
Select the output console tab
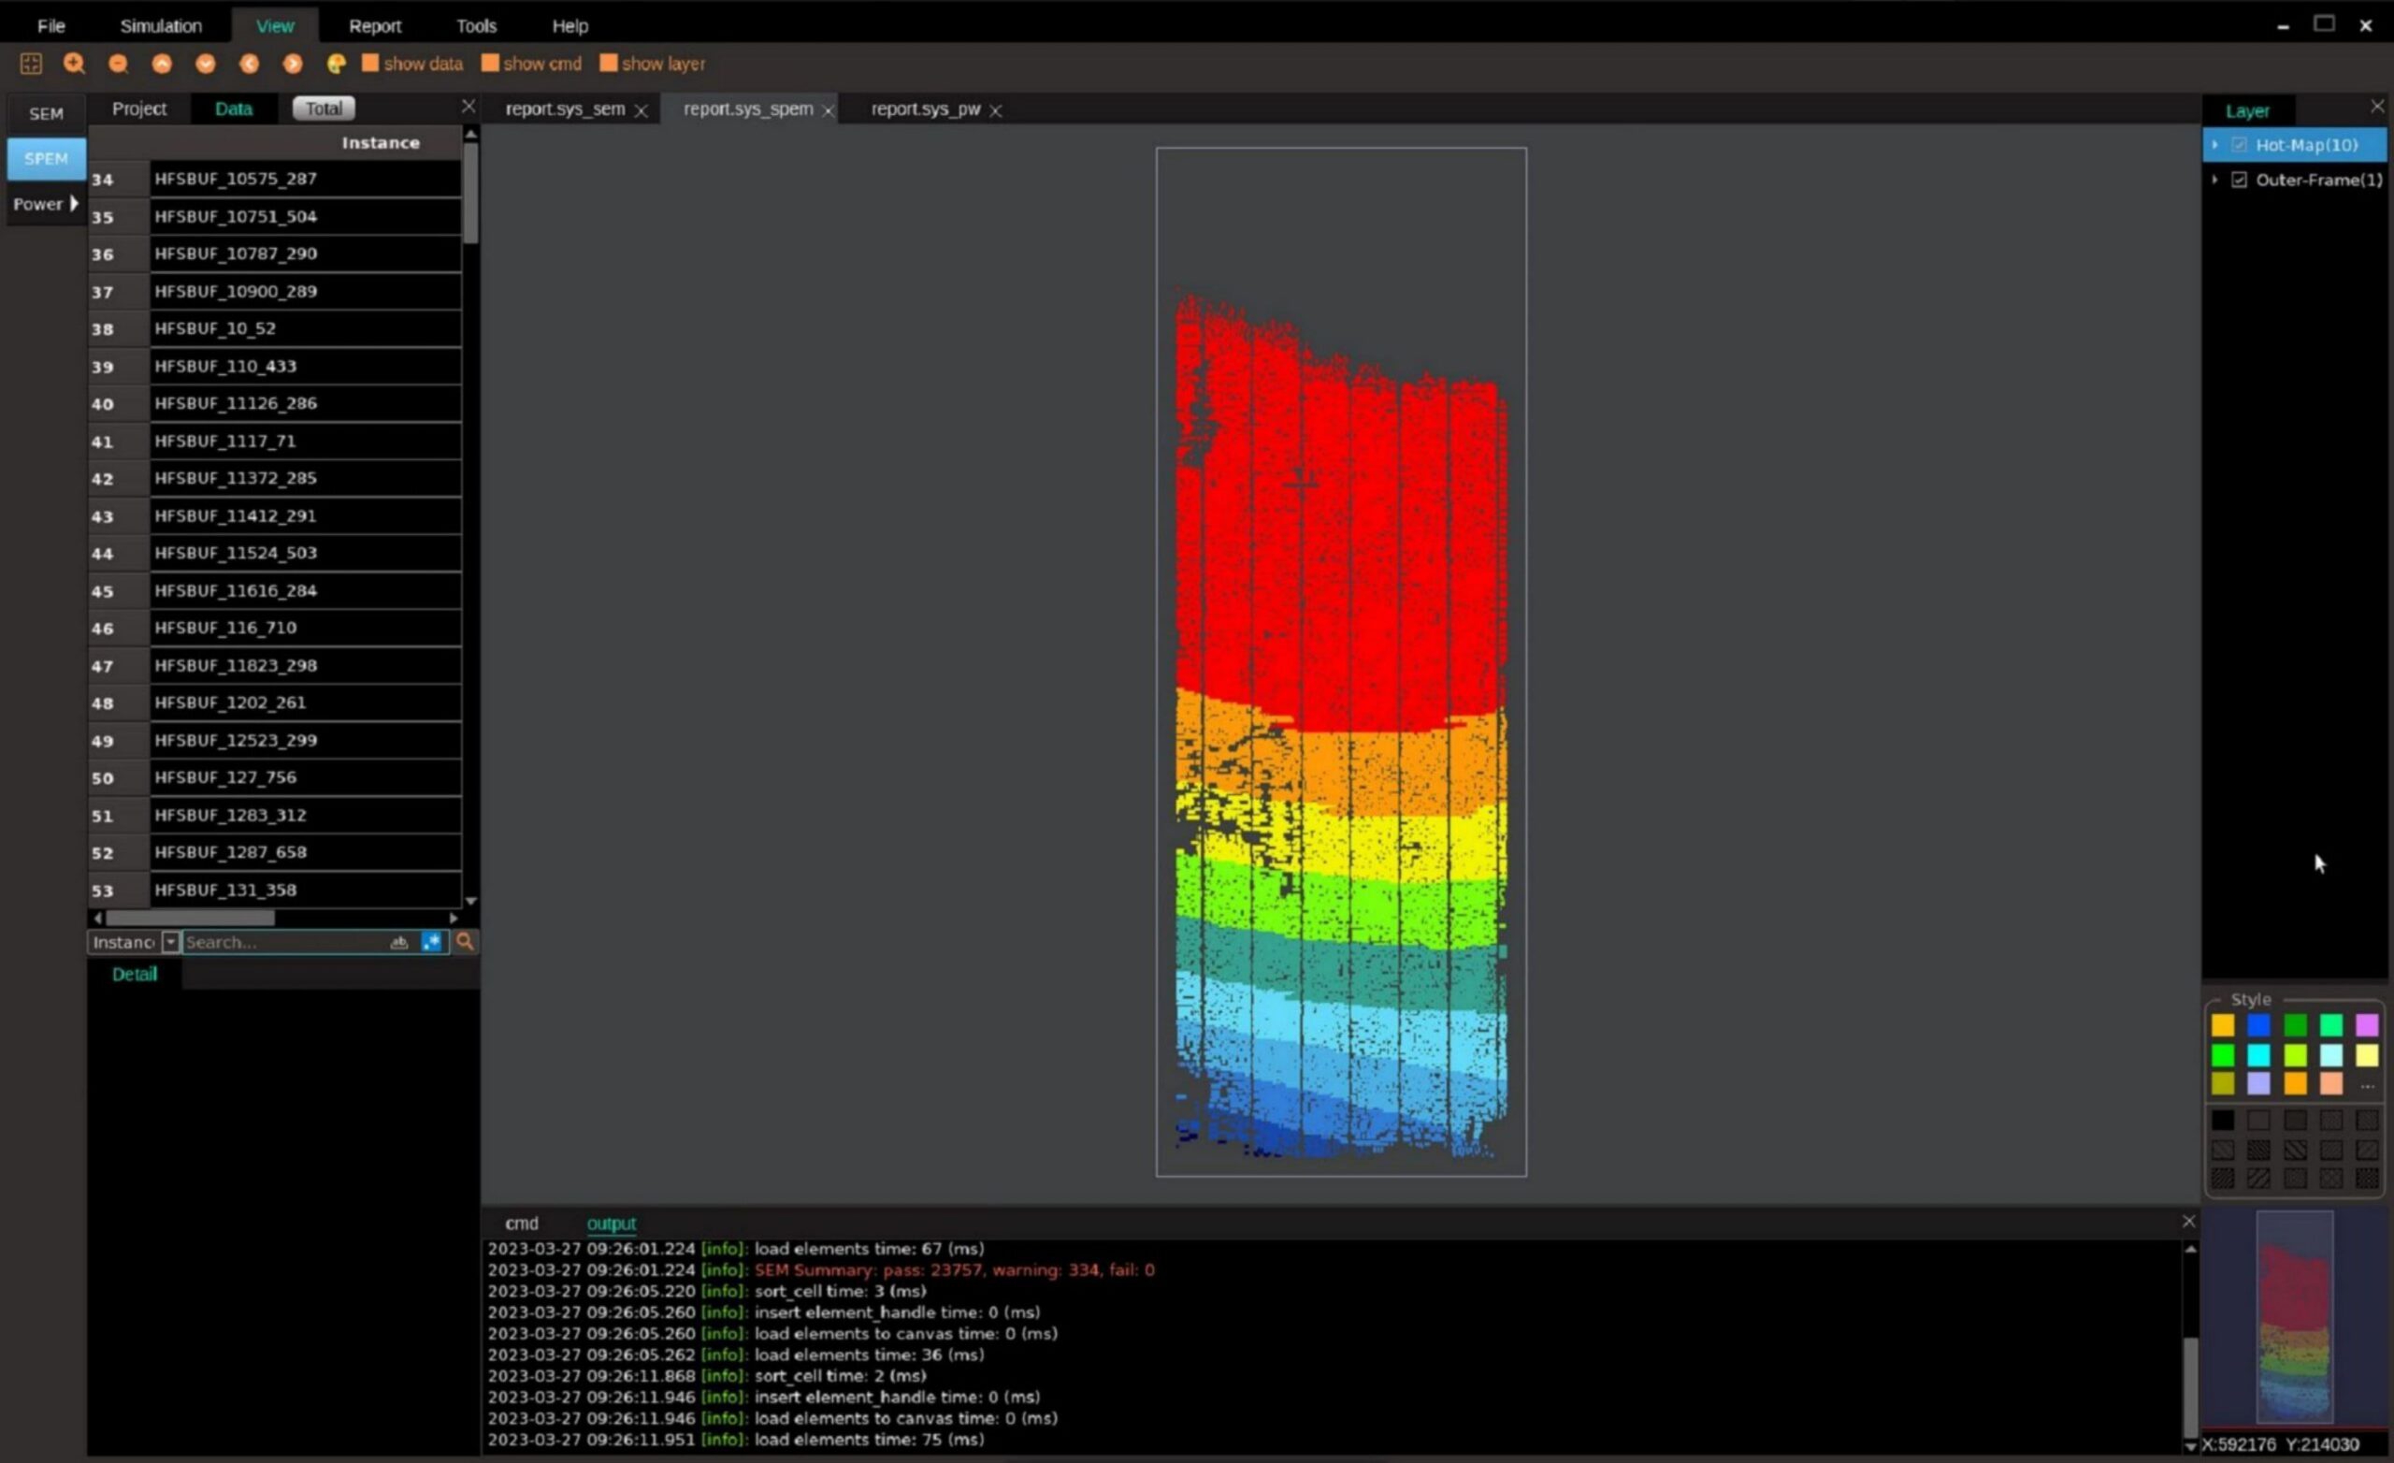612,1223
